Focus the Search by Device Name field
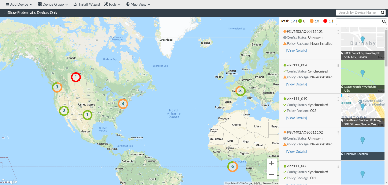Viewport: 388px width, 185px height. [x=358, y=12]
